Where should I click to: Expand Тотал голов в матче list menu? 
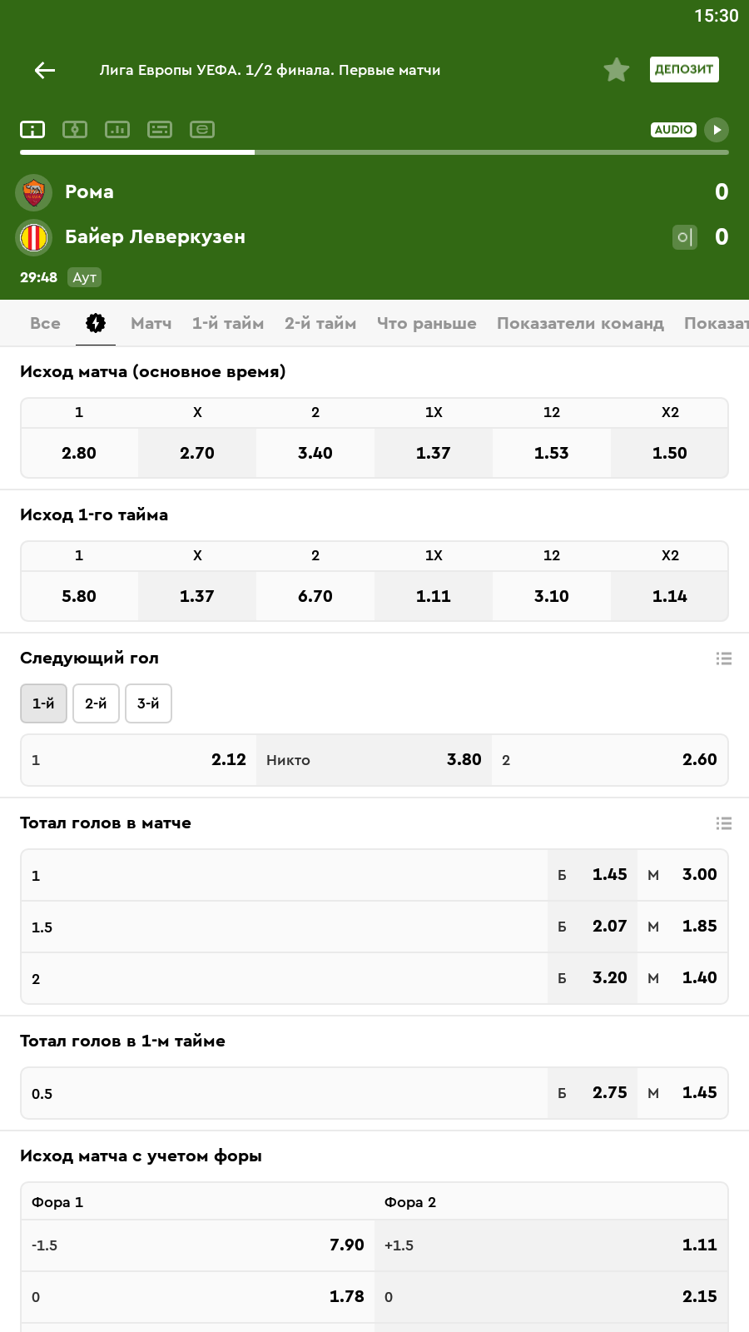(723, 823)
